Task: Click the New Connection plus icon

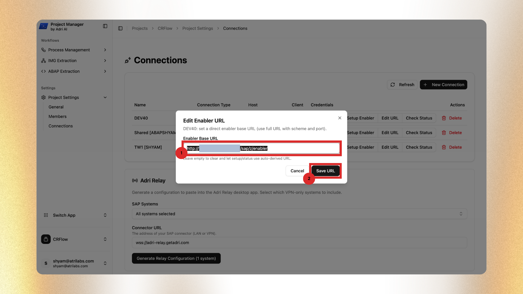Action: (x=425, y=85)
